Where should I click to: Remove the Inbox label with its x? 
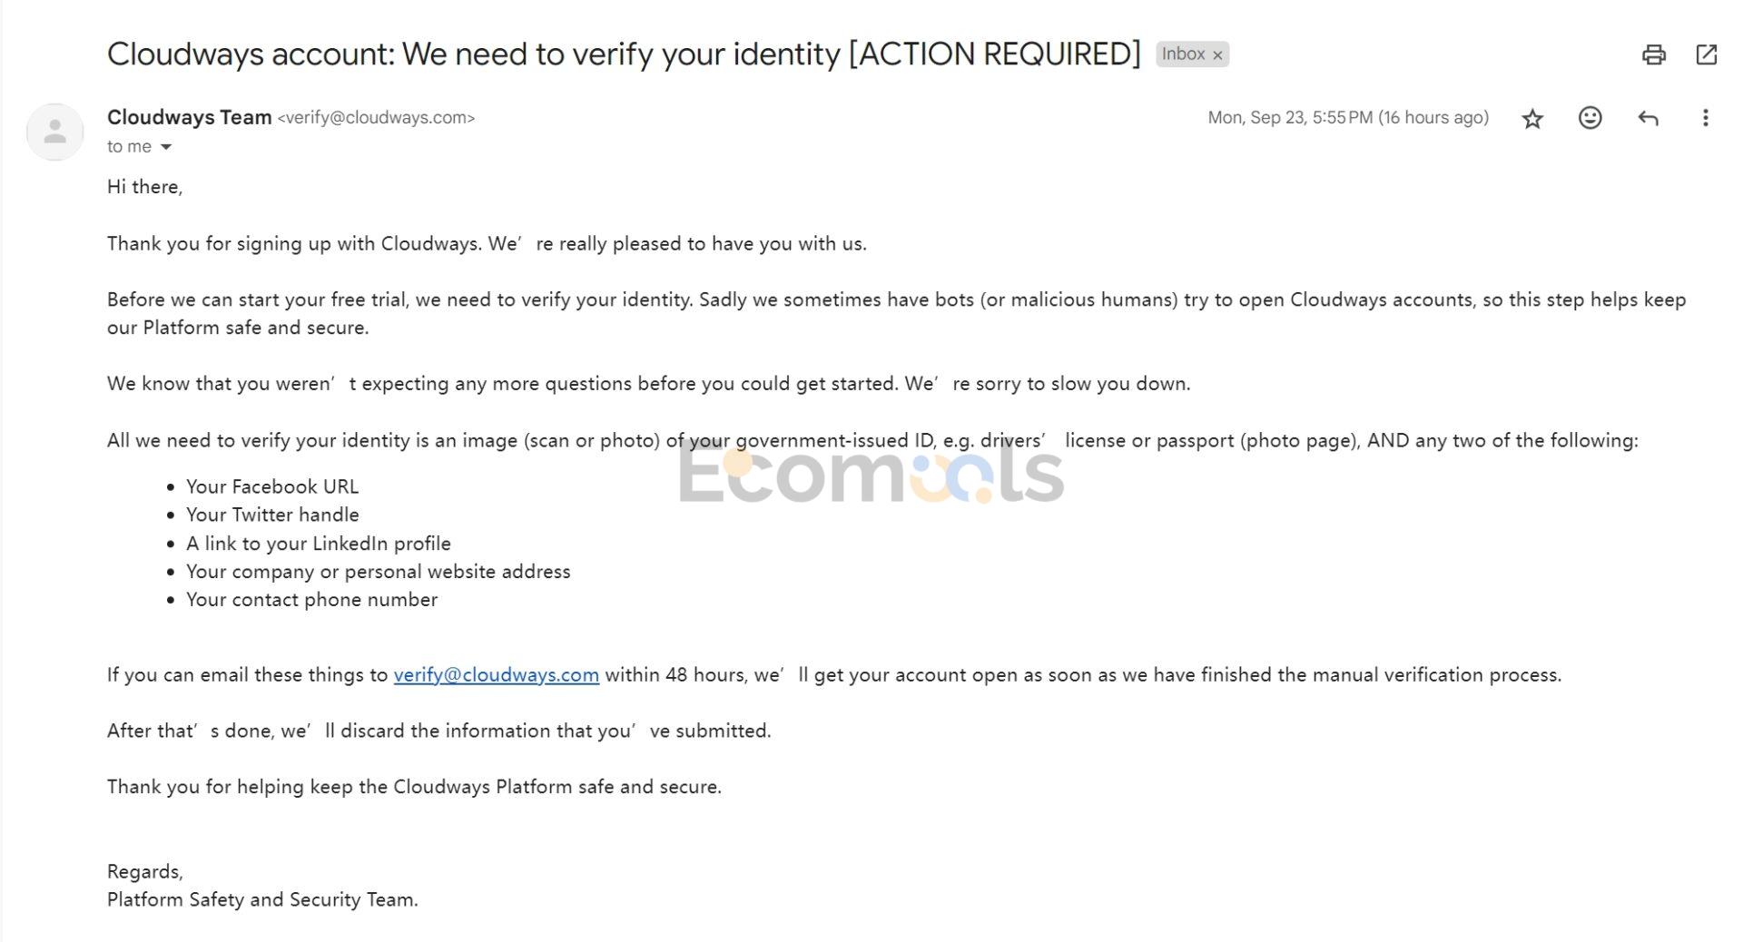[1218, 55]
